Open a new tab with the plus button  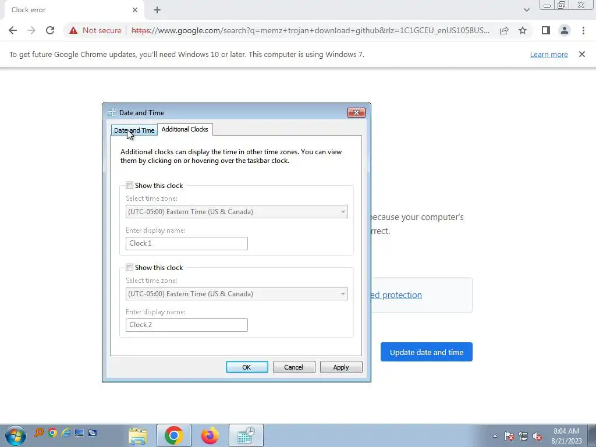(x=157, y=10)
